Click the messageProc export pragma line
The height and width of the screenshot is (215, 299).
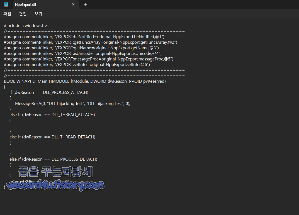(89, 59)
